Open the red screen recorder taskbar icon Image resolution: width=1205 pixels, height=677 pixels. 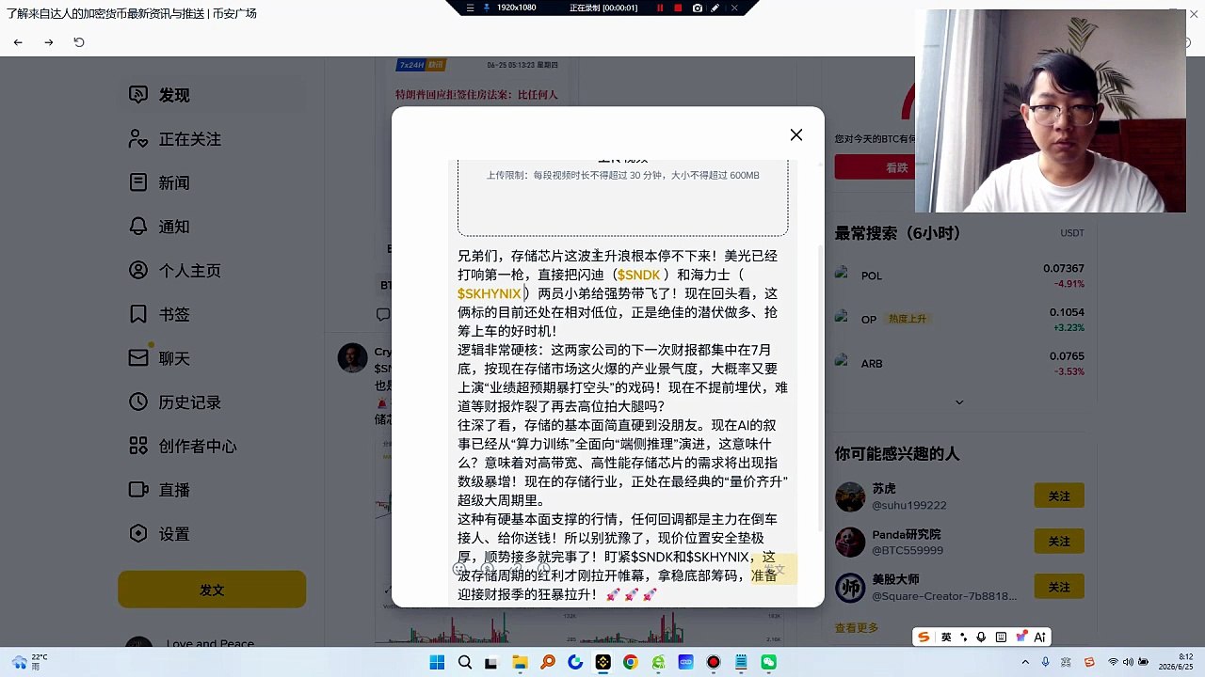tap(714, 663)
